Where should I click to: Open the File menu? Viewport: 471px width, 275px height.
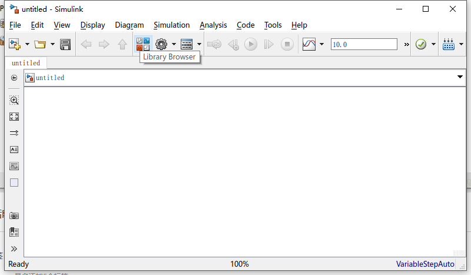pyautogui.click(x=15, y=25)
